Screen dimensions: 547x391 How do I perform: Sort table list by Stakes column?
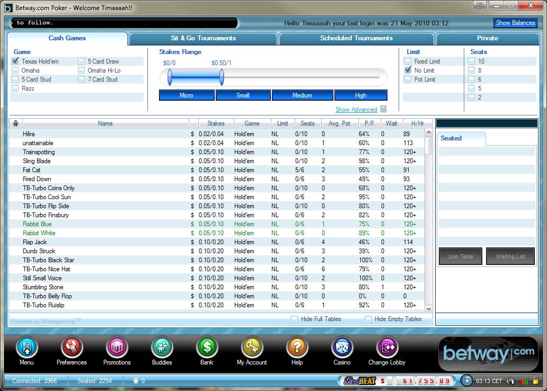coord(216,123)
